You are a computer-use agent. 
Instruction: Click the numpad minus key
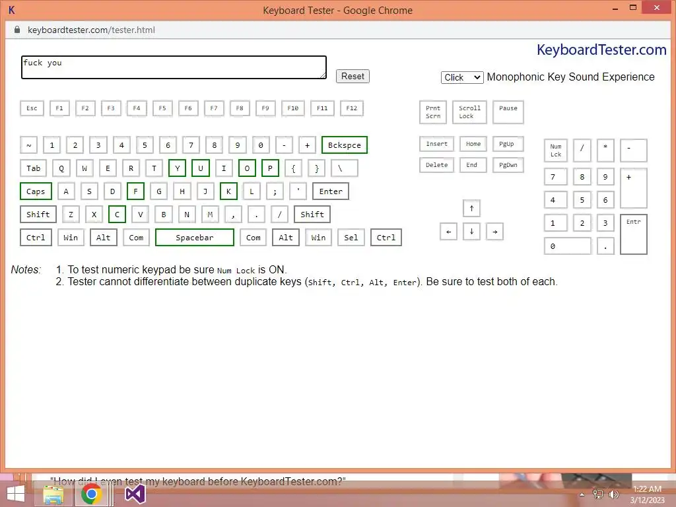634,151
